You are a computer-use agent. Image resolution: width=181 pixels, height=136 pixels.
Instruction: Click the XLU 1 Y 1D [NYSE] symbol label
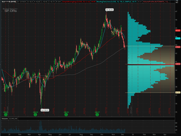pos(9,2)
